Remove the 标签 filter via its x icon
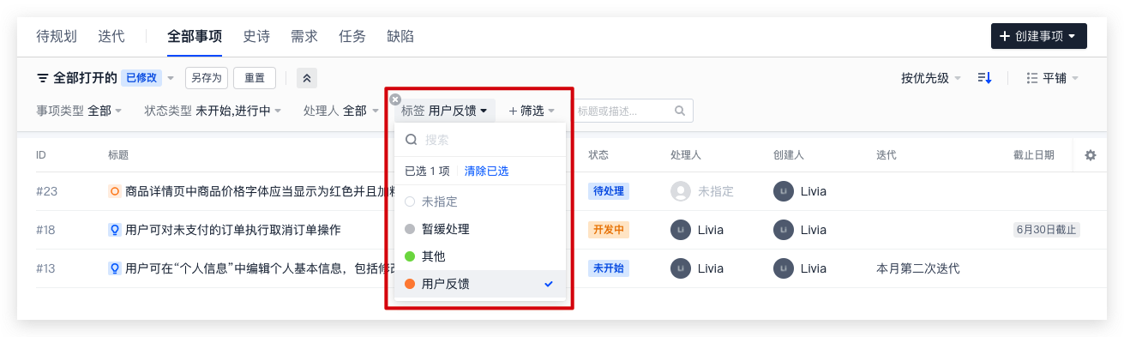1124x337 pixels. point(395,99)
